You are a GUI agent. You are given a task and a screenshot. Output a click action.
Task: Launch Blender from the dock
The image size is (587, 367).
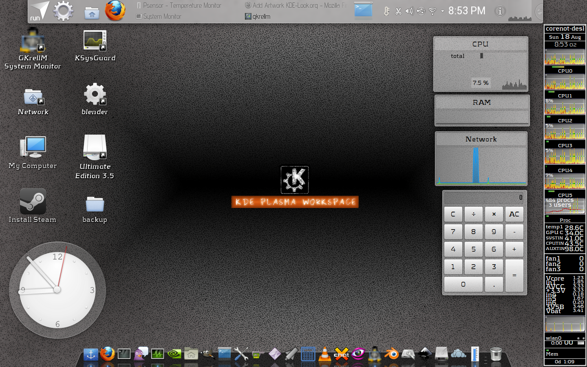(391, 354)
